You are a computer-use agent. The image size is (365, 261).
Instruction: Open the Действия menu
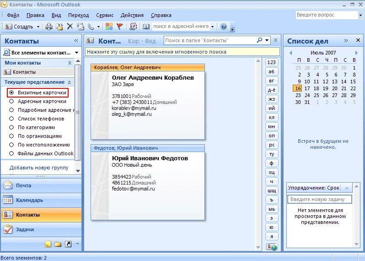click(x=132, y=15)
